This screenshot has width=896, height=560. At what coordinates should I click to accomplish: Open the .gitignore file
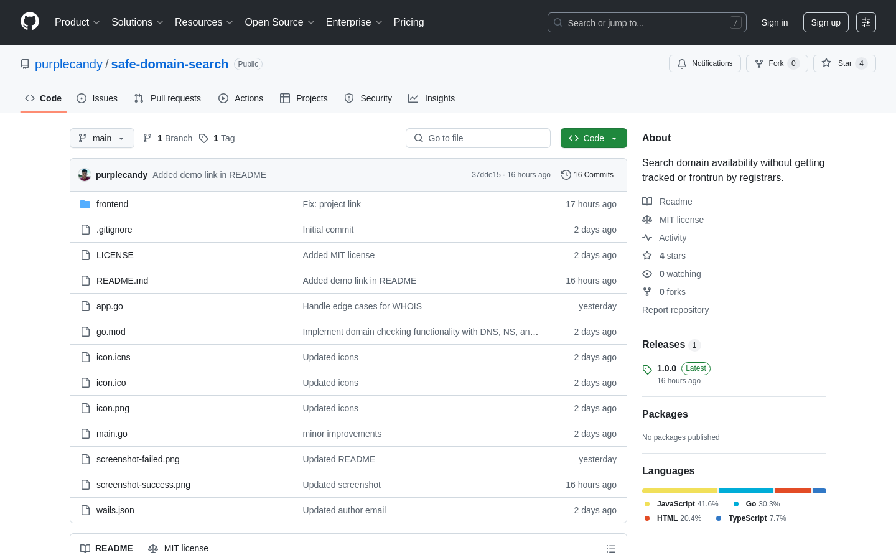[114, 230]
